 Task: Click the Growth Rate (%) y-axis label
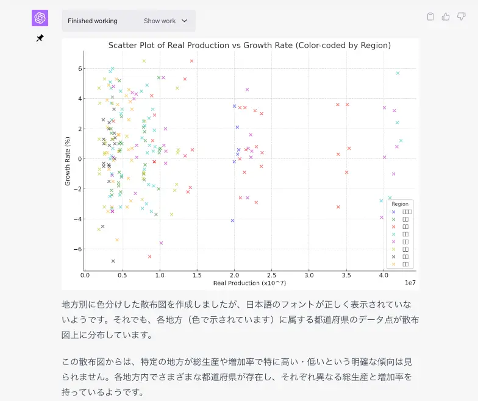tap(68, 161)
